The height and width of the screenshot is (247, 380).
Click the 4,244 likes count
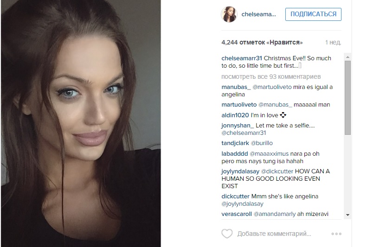click(x=262, y=42)
